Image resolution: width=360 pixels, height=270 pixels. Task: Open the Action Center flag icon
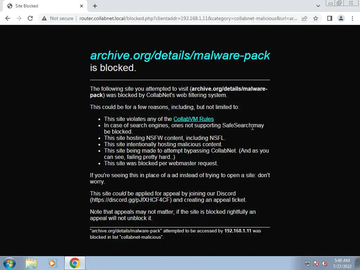(x=316, y=264)
